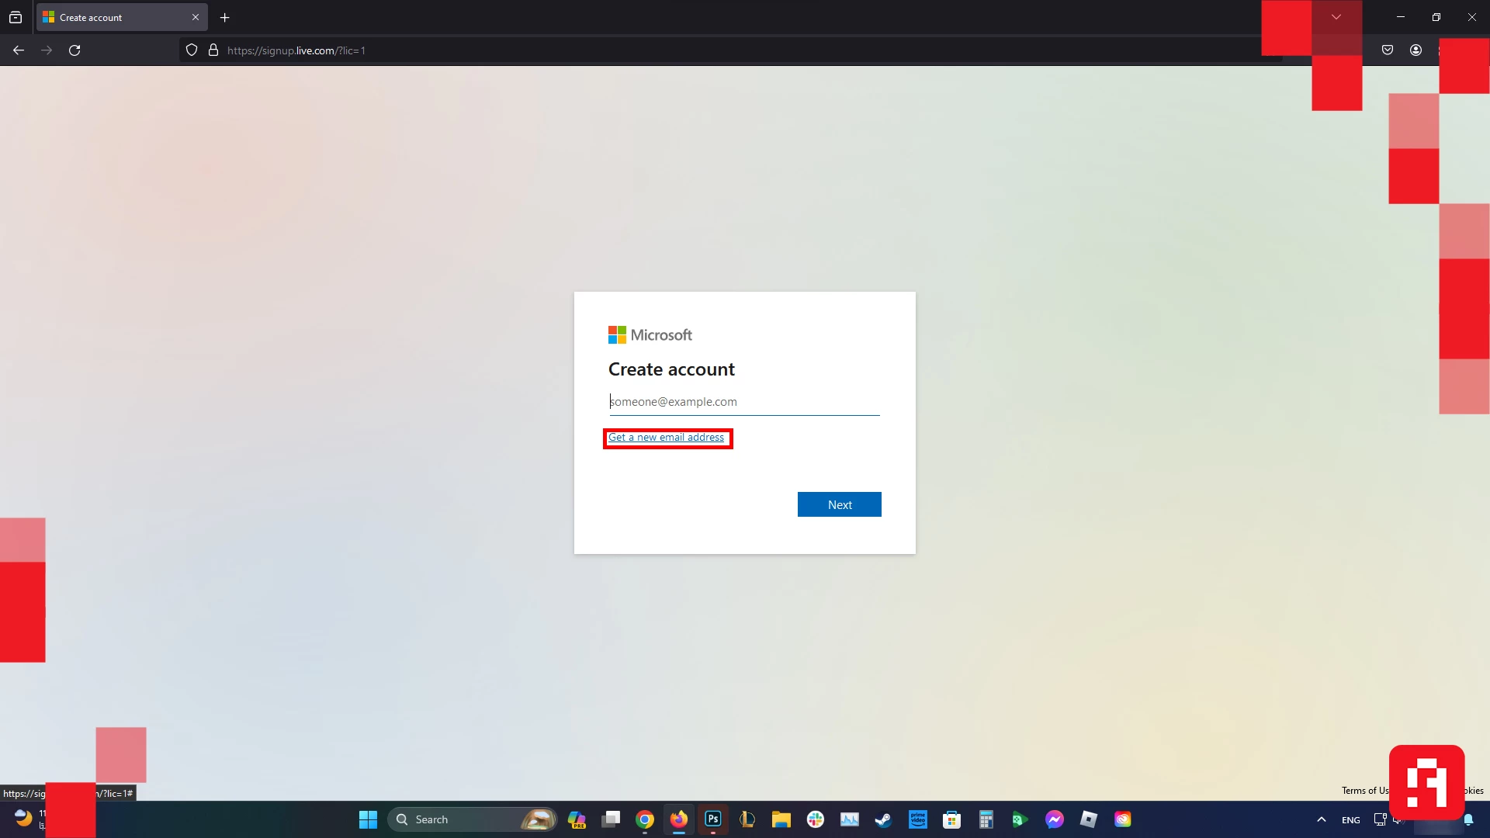
Task: Select the Firefox taskbar icon
Action: pyautogui.click(x=679, y=819)
